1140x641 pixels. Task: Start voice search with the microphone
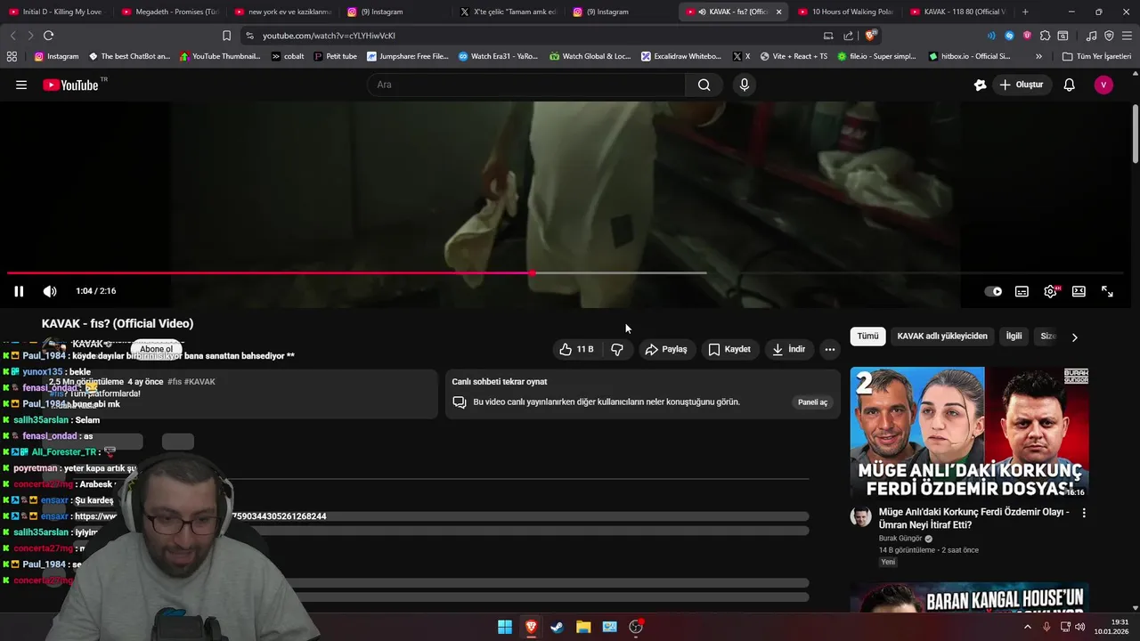[745, 85]
